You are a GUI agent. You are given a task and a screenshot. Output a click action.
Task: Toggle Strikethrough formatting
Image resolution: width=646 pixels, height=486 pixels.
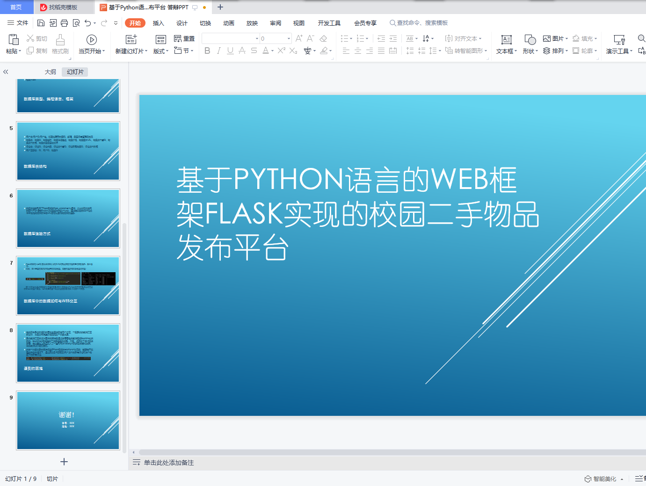pos(242,51)
